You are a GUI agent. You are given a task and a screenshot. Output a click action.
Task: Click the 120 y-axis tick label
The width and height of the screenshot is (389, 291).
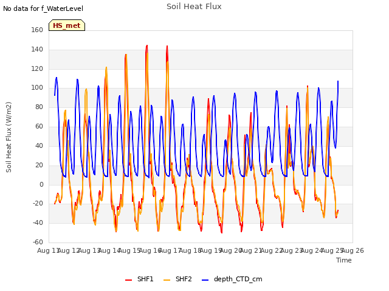click(37, 69)
